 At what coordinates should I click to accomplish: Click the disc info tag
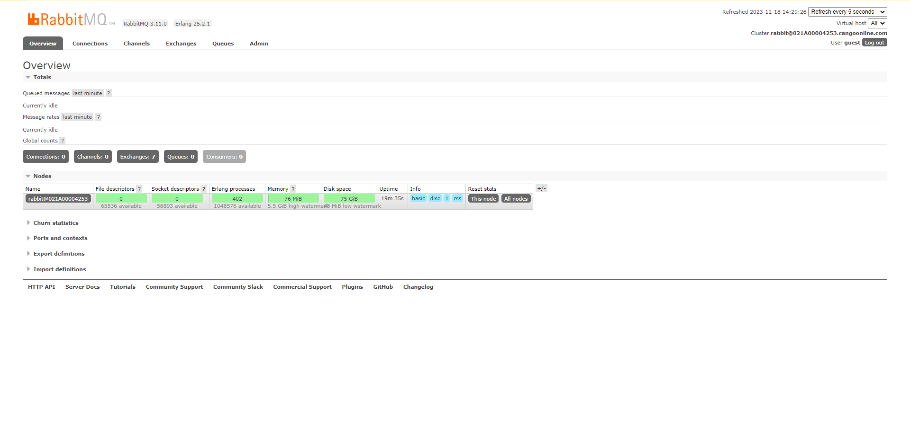[435, 198]
